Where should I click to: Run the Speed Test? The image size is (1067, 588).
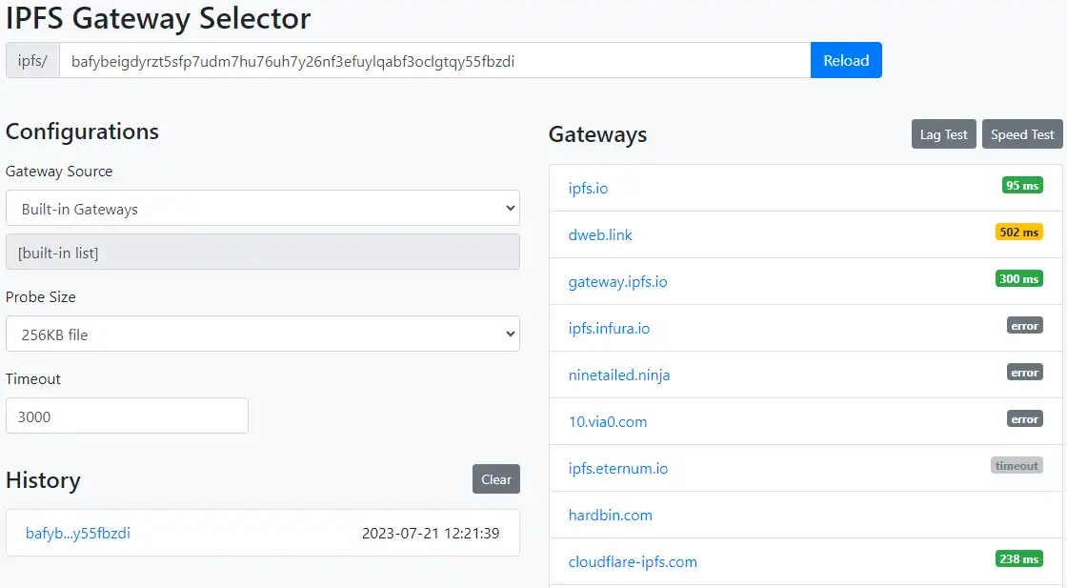click(1022, 134)
